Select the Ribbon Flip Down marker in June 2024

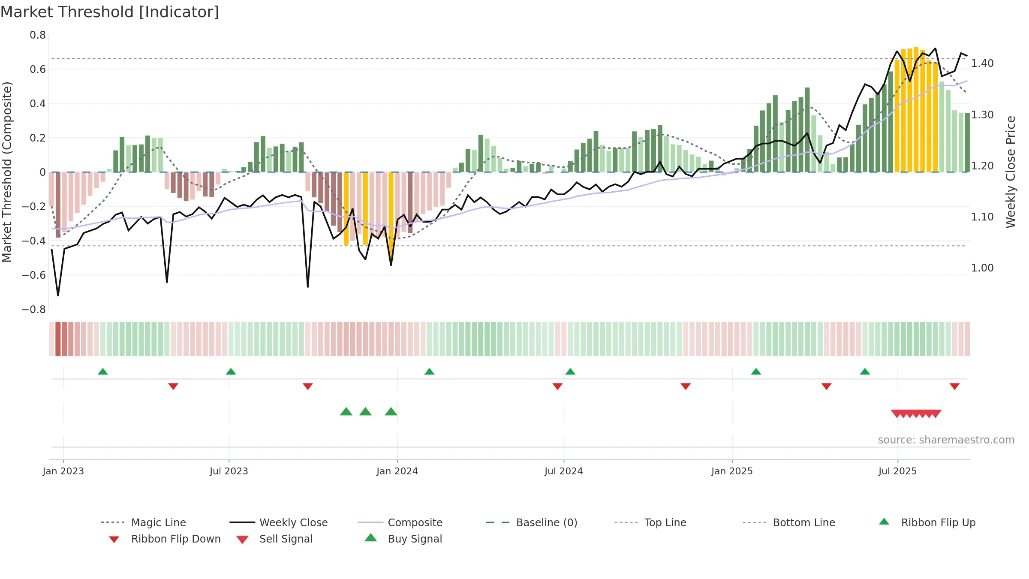[558, 386]
